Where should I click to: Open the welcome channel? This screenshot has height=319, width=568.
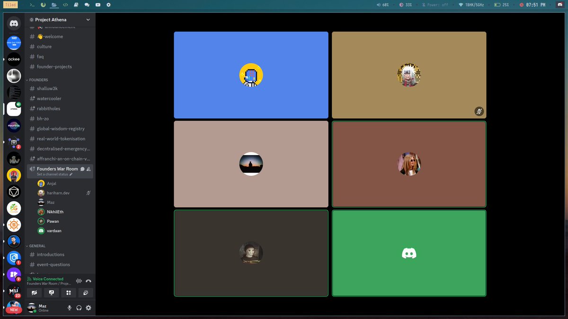coord(60,36)
